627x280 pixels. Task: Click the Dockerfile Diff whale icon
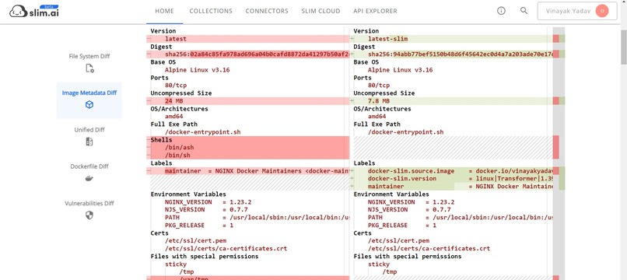(x=89, y=178)
